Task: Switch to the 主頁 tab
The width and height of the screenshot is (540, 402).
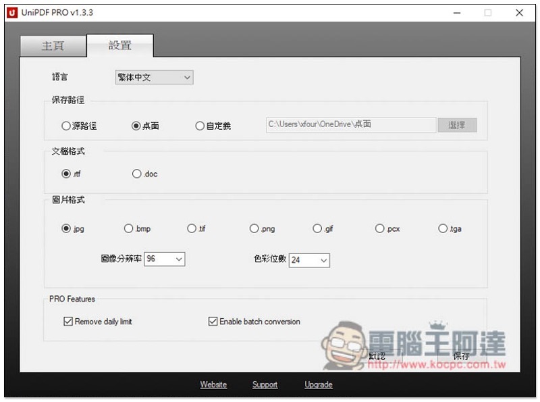Action: click(x=53, y=46)
